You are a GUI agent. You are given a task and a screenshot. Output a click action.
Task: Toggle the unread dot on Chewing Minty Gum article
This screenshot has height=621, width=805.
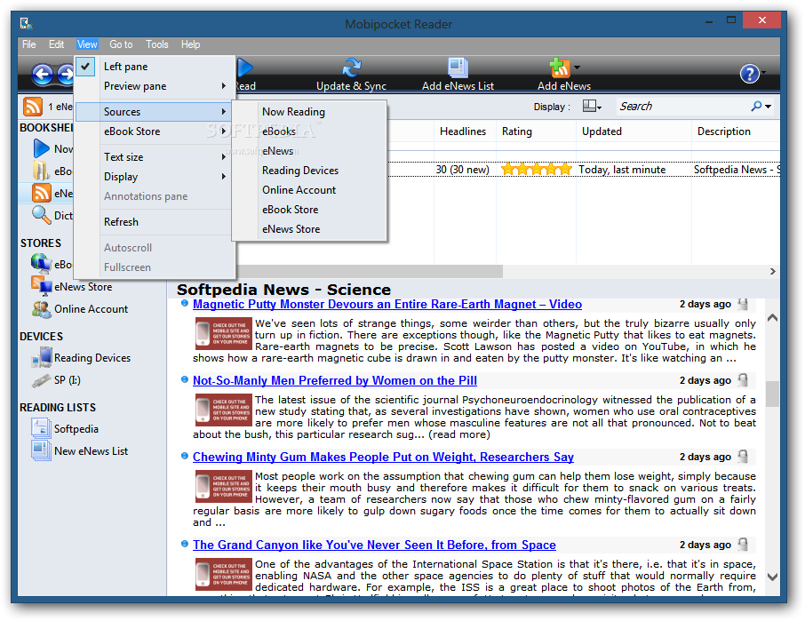184,456
